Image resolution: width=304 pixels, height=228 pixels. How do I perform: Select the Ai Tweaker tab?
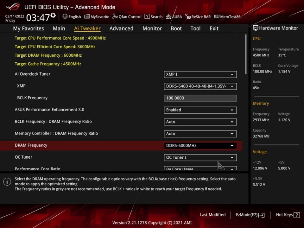click(x=87, y=28)
